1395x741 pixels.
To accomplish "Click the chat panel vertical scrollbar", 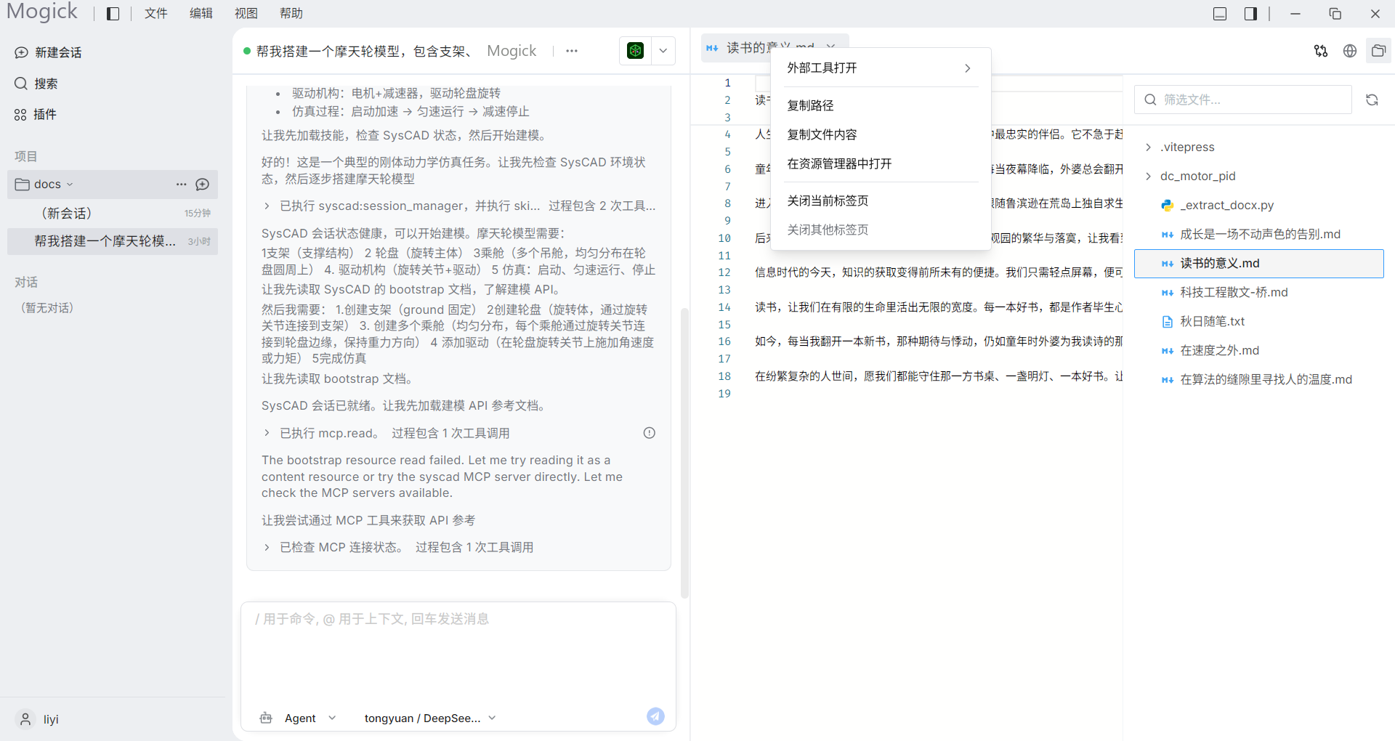I will pyautogui.click(x=684, y=452).
